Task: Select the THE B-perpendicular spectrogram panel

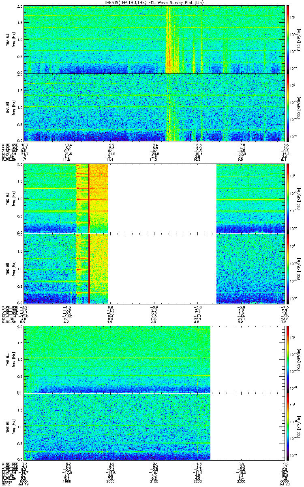Action: point(153,359)
